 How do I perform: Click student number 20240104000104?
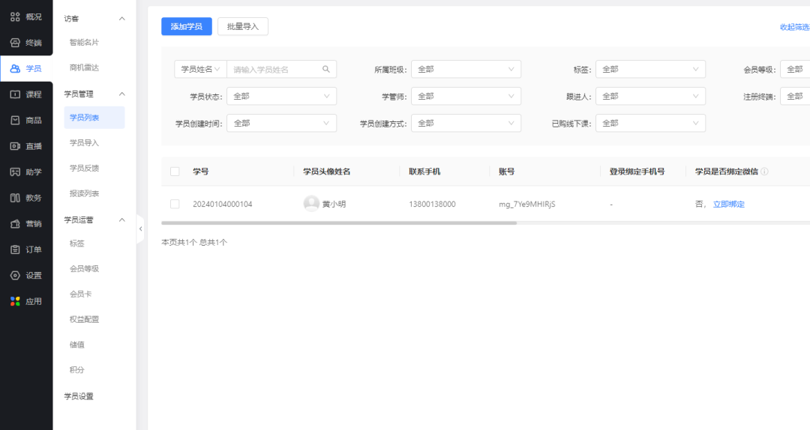[223, 205]
